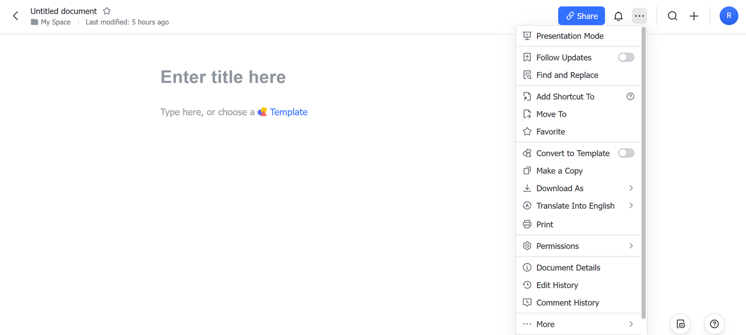This screenshot has height=335, width=746.
Task: Click the blue Share button
Action: pyautogui.click(x=581, y=16)
